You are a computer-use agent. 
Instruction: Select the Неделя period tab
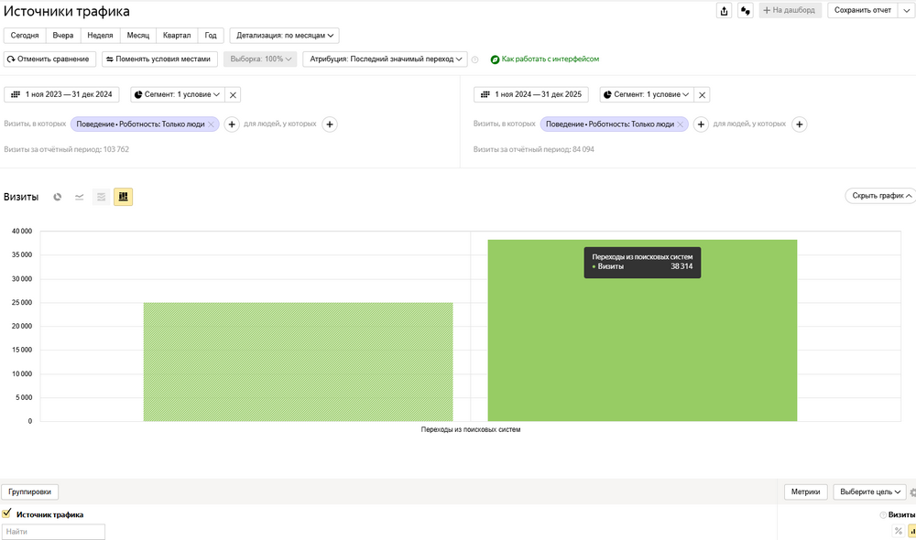tap(100, 36)
